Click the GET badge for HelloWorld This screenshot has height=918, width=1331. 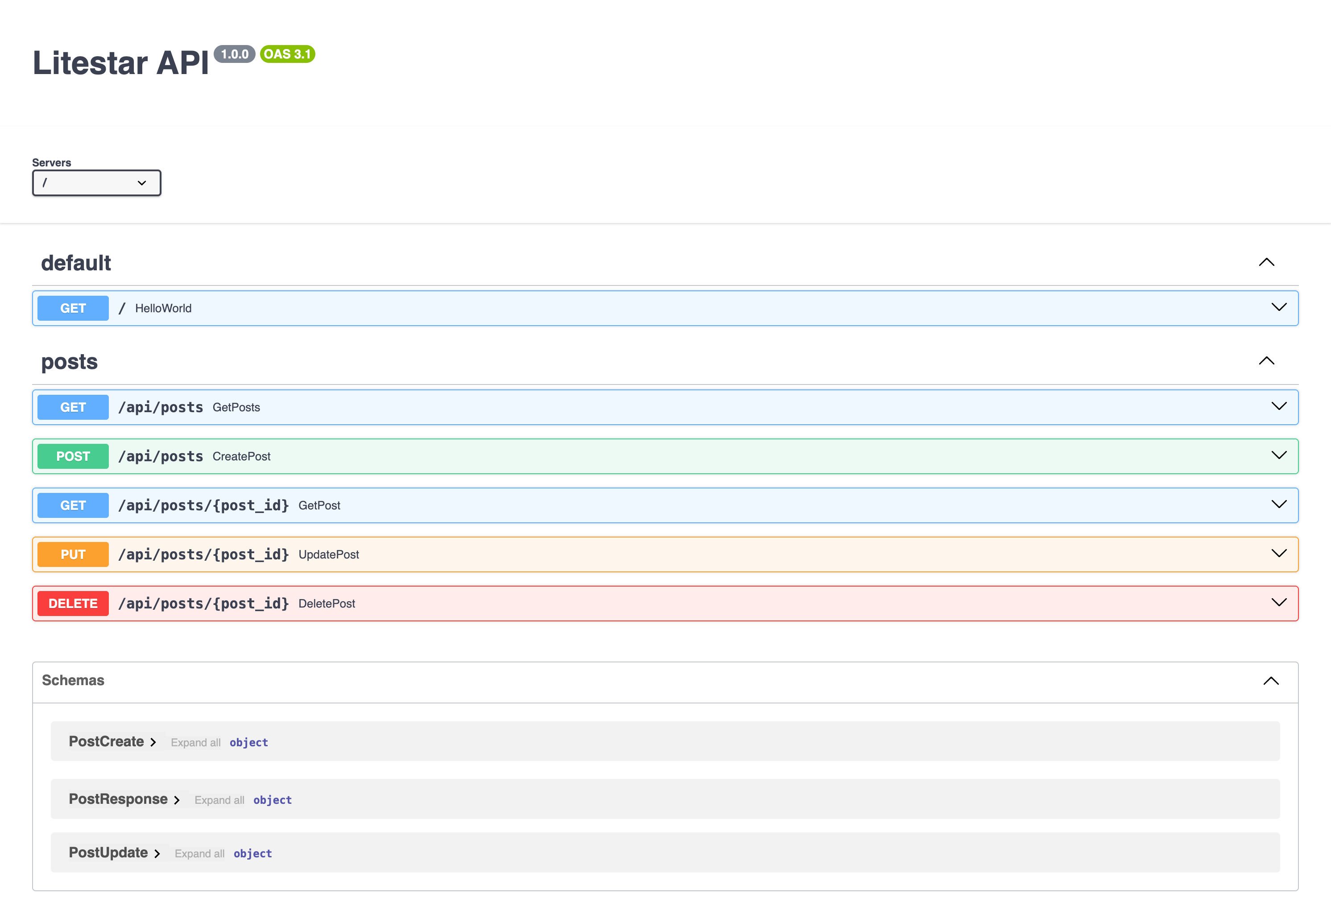point(73,308)
